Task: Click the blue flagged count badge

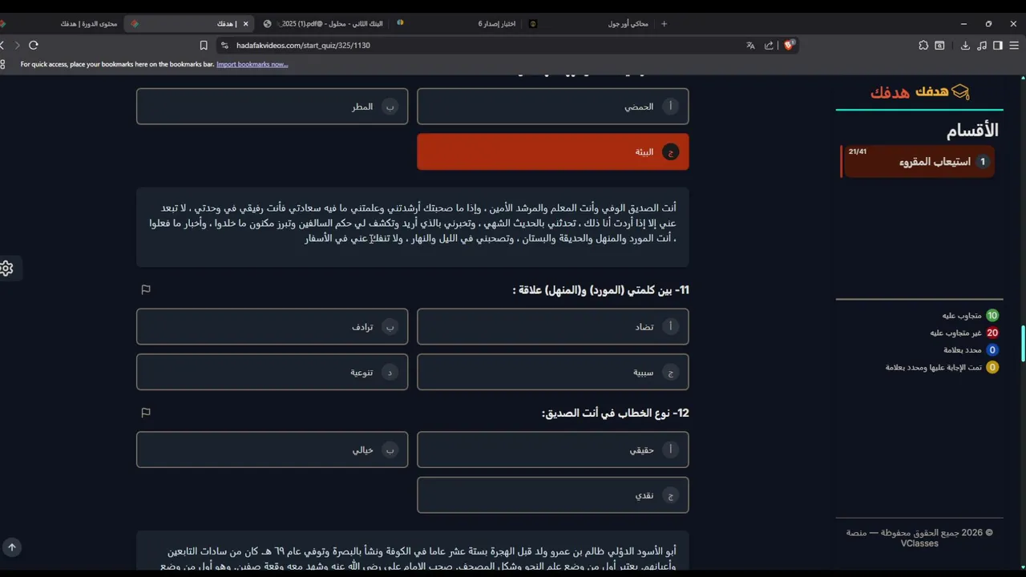Action: pyautogui.click(x=992, y=350)
